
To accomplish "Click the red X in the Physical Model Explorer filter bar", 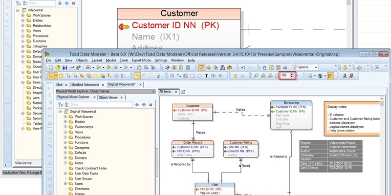I will point(151,105).
